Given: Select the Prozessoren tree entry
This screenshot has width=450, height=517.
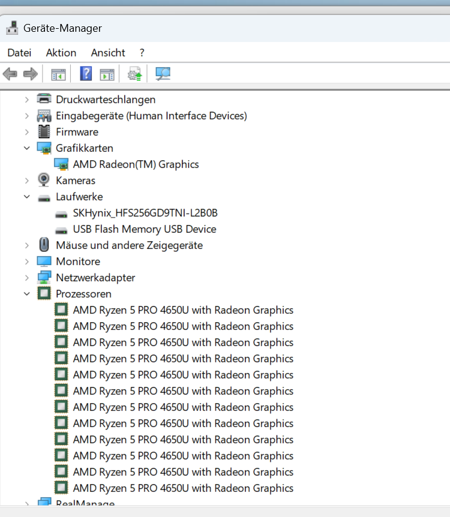Looking at the screenshot, I should tap(84, 294).
